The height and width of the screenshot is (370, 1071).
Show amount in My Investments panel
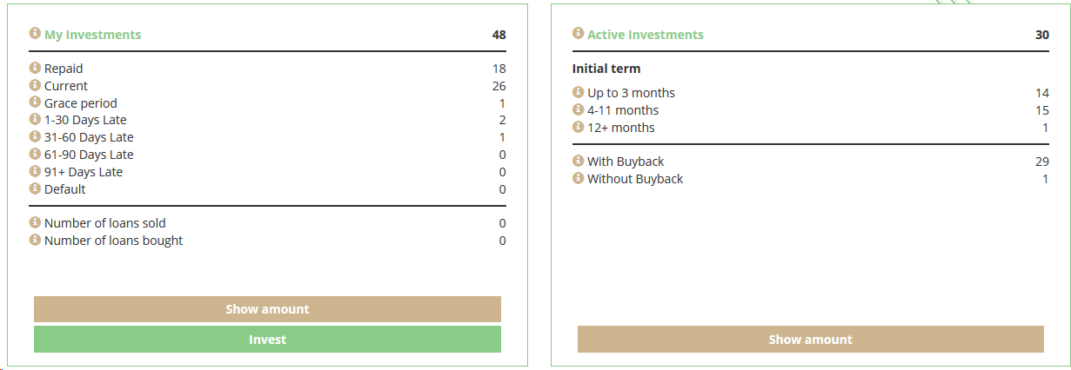tap(267, 309)
